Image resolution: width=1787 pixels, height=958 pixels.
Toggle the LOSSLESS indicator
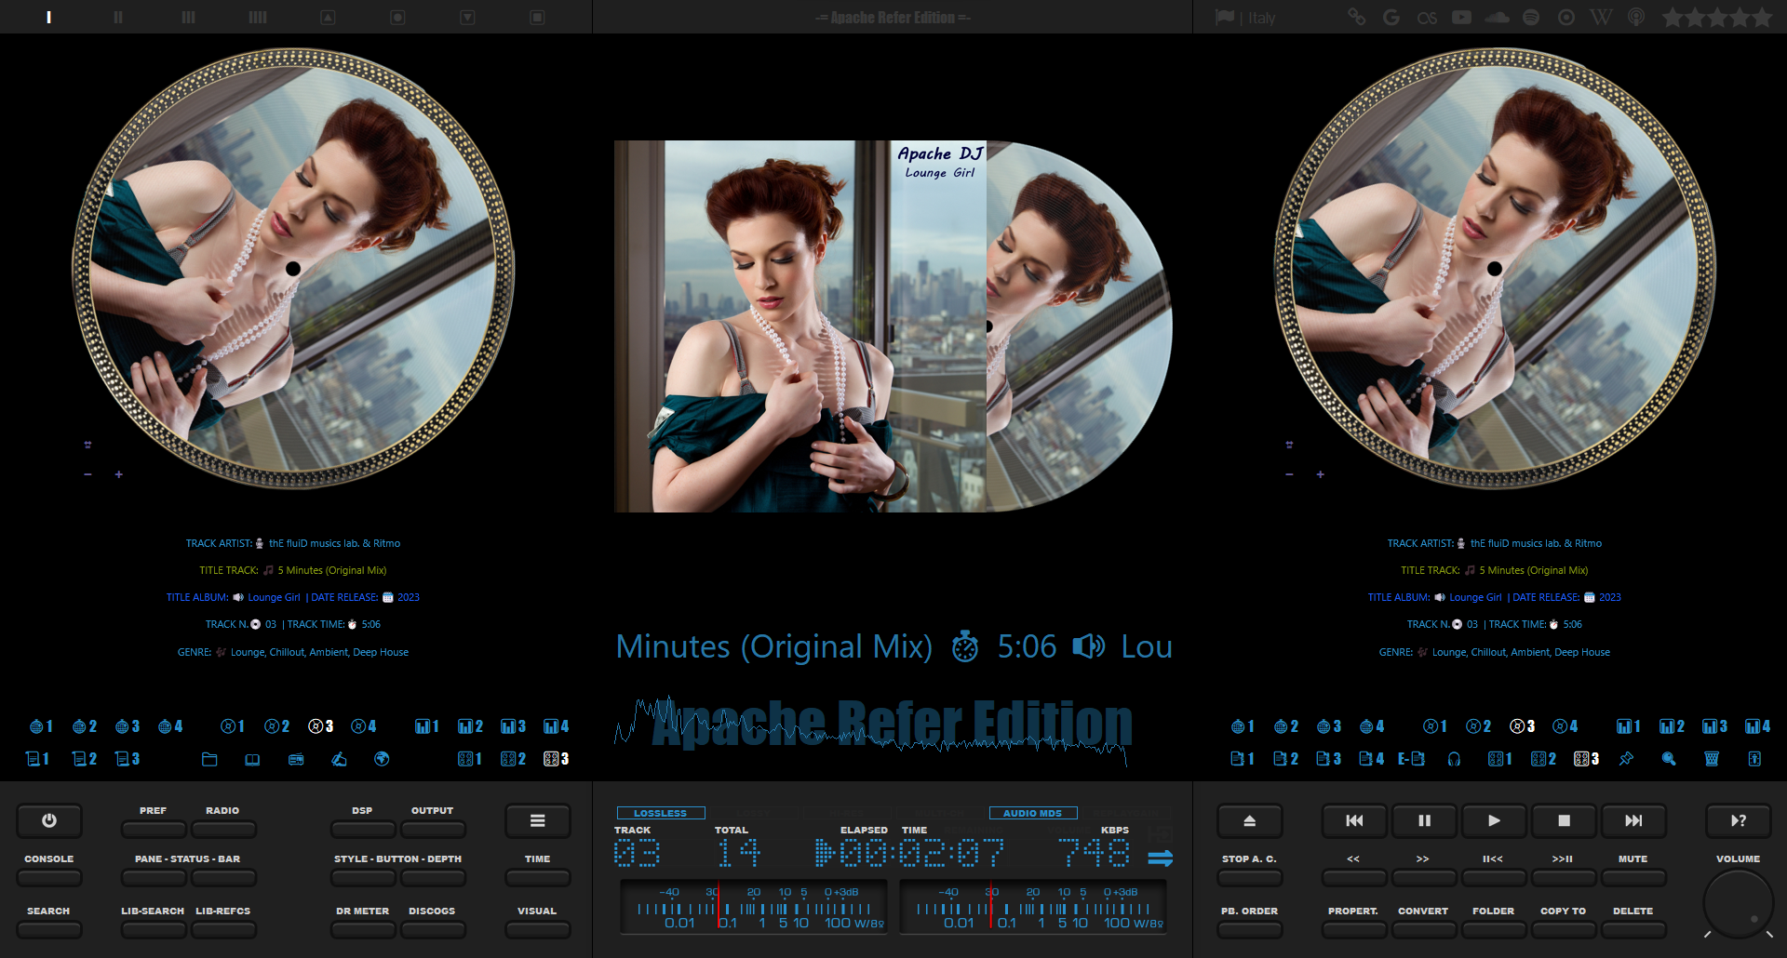[x=661, y=813]
